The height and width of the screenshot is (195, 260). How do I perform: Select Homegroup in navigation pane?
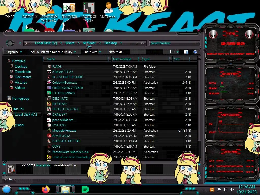tap(21, 98)
